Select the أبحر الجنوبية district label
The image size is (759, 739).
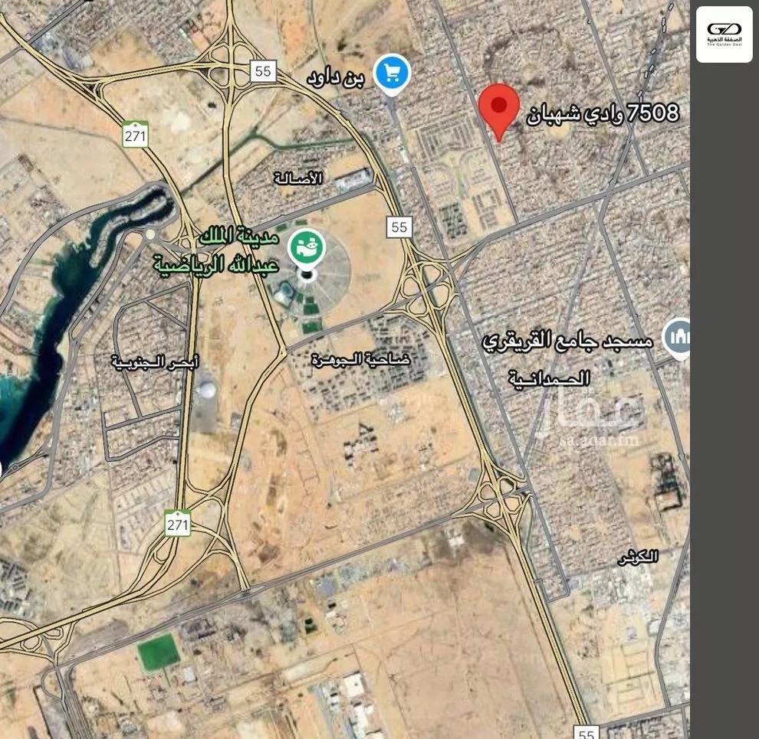pyautogui.click(x=156, y=361)
